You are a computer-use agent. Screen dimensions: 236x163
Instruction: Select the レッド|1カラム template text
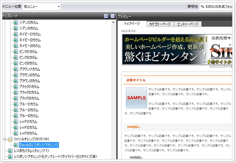[x=28, y=122]
